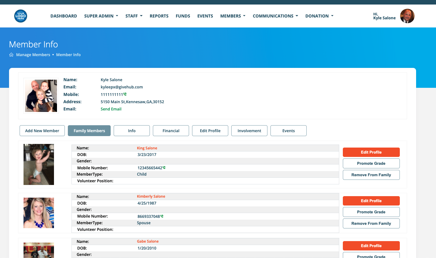Open the Manage Members breadcrumb link
The height and width of the screenshot is (258, 436).
coord(33,55)
